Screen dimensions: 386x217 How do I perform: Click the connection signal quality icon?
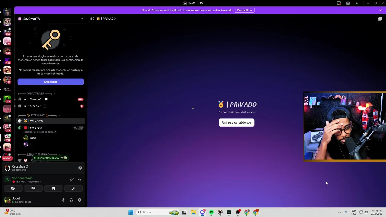tap(7, 180)
